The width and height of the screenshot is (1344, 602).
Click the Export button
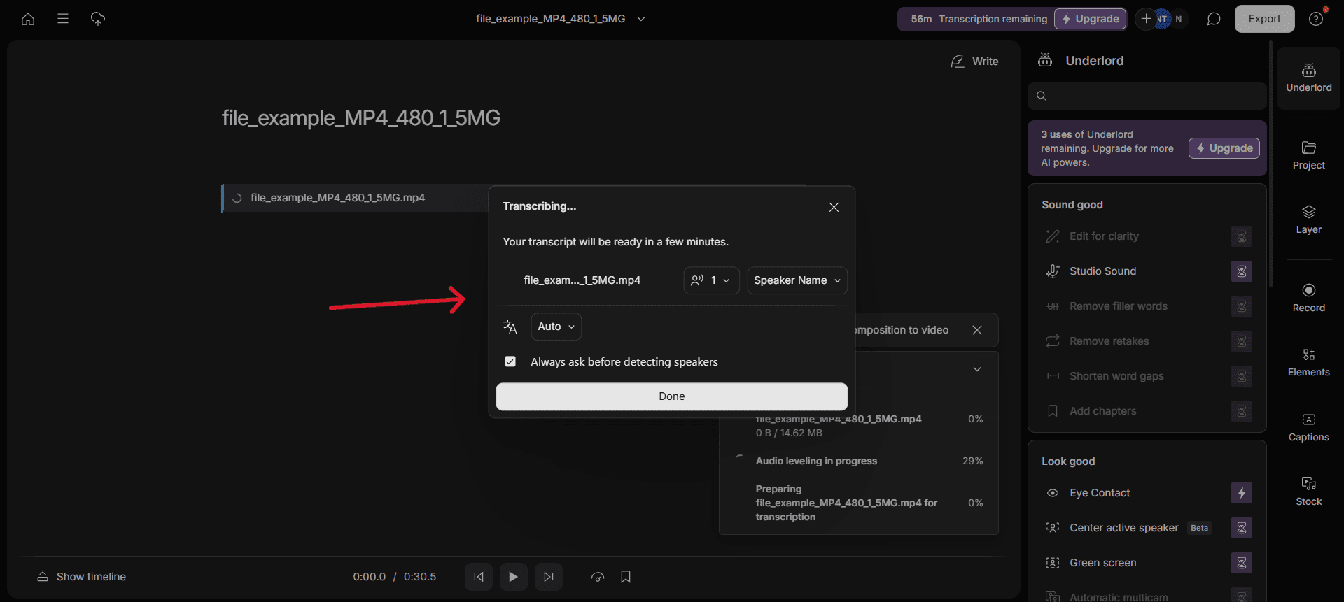pos(1264,19)
